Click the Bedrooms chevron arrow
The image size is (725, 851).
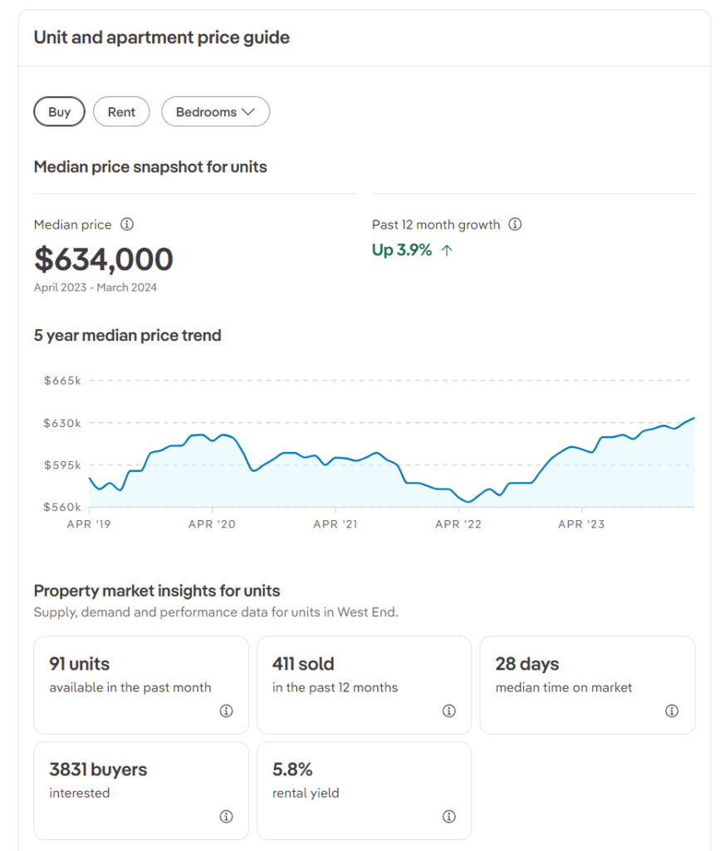[248, 112]
